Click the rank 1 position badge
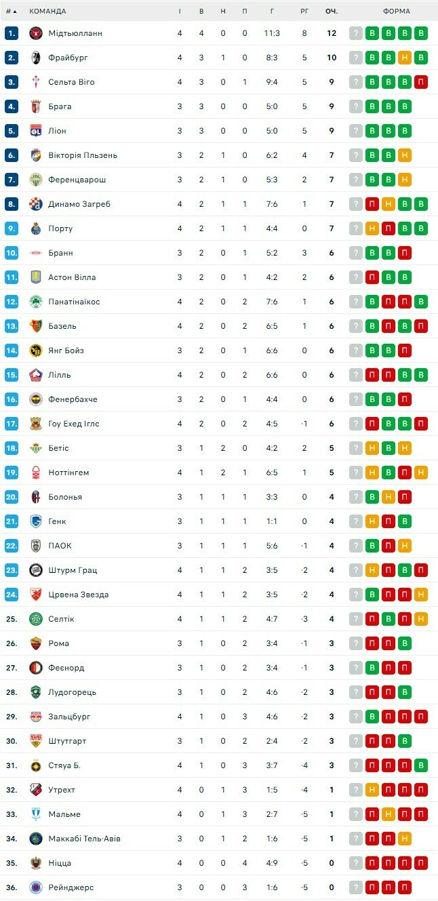Screen dimensions: 438x901 point(11,33)
